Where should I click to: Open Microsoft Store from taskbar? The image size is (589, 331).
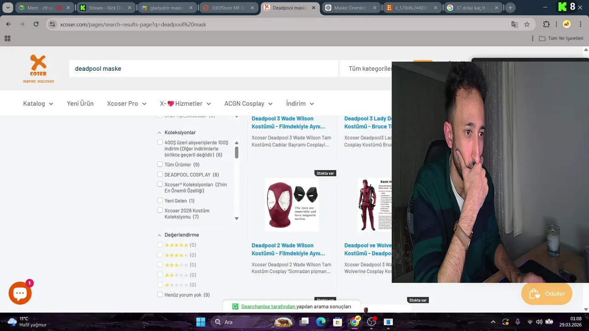tap(338, 322)
